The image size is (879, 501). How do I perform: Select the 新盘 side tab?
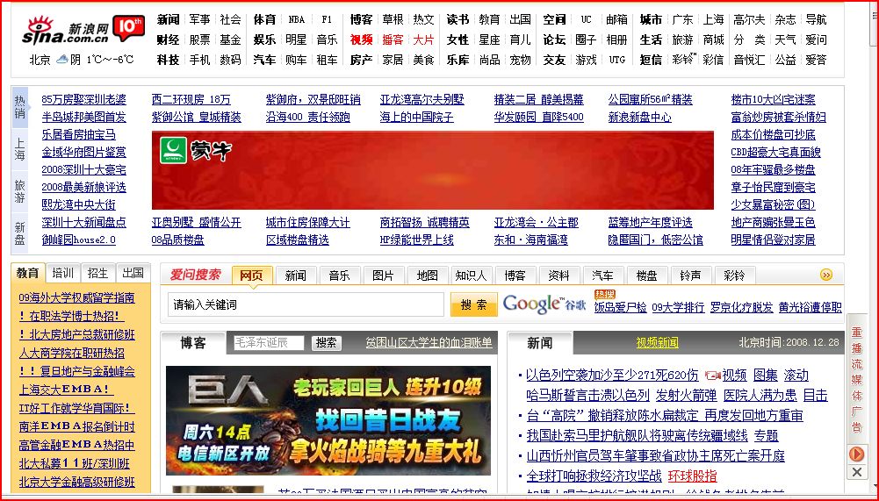point(19,233)
